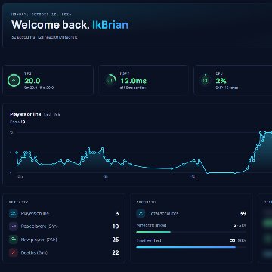Click the date line above the welcome heading

(x=42, y=14)
